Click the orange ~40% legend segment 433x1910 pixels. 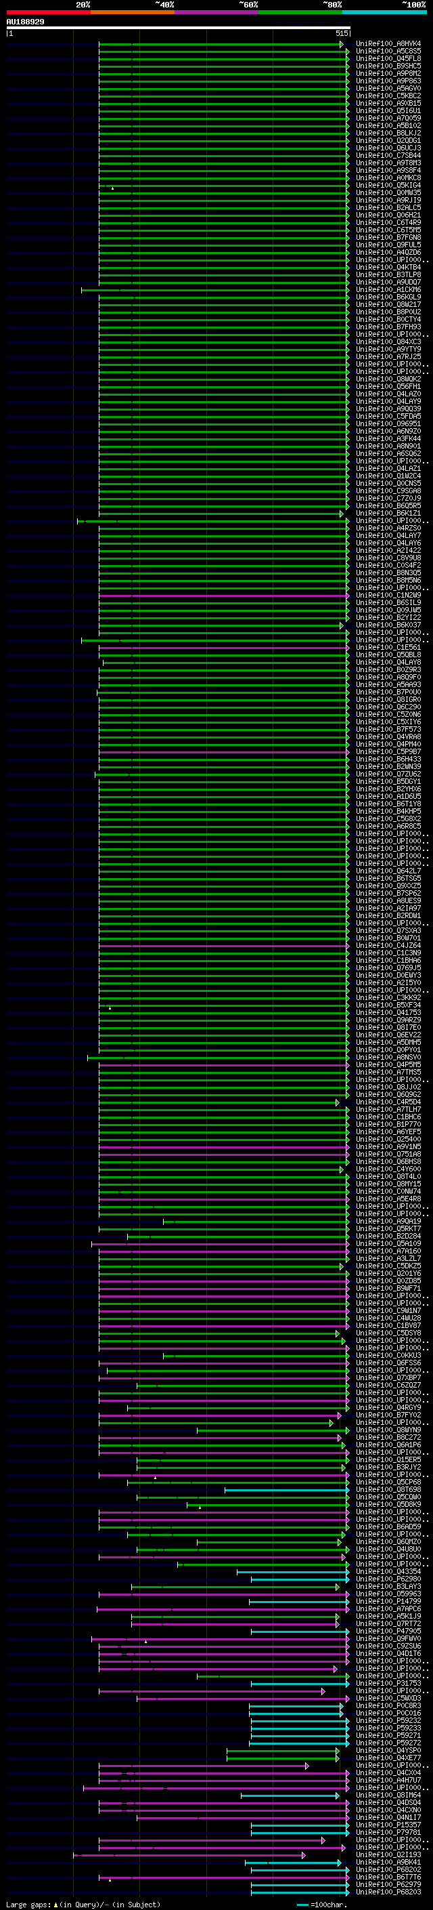tap(133, 12)
